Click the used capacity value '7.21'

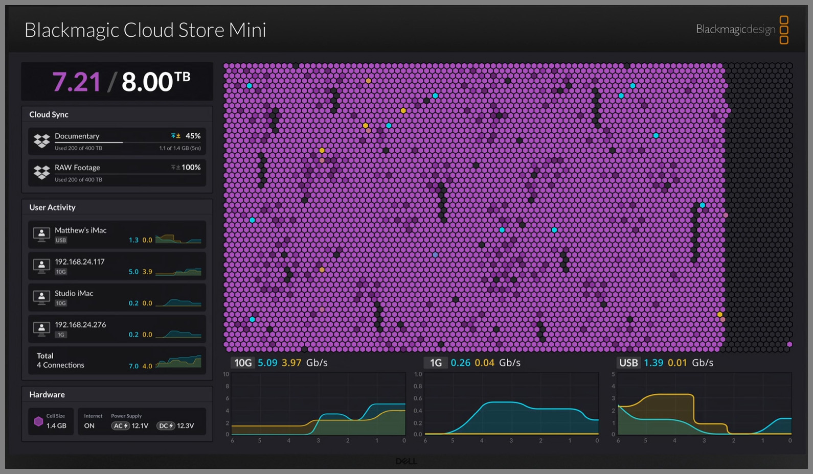77,82
